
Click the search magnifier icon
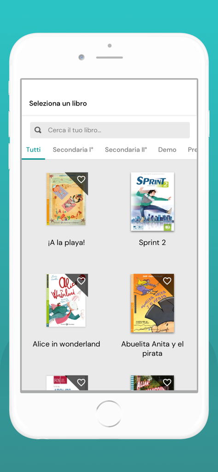(38, 130)
